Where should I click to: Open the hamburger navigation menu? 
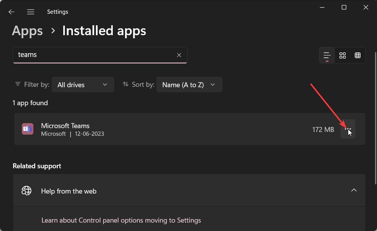[31, 12]
